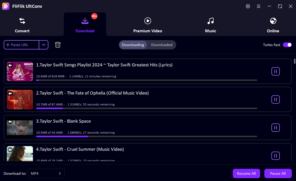Pause the Cruel Summer download
Viewport: 296px width, 181px height.
(x=276, y=156)
